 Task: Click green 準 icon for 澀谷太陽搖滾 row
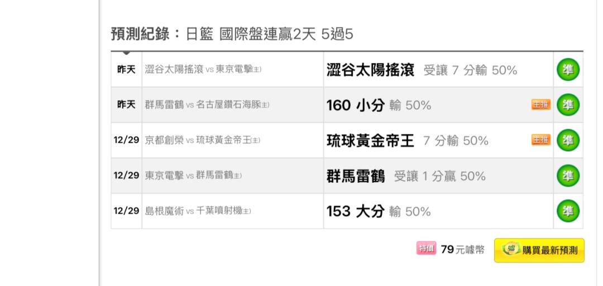[x=568, y=70]
